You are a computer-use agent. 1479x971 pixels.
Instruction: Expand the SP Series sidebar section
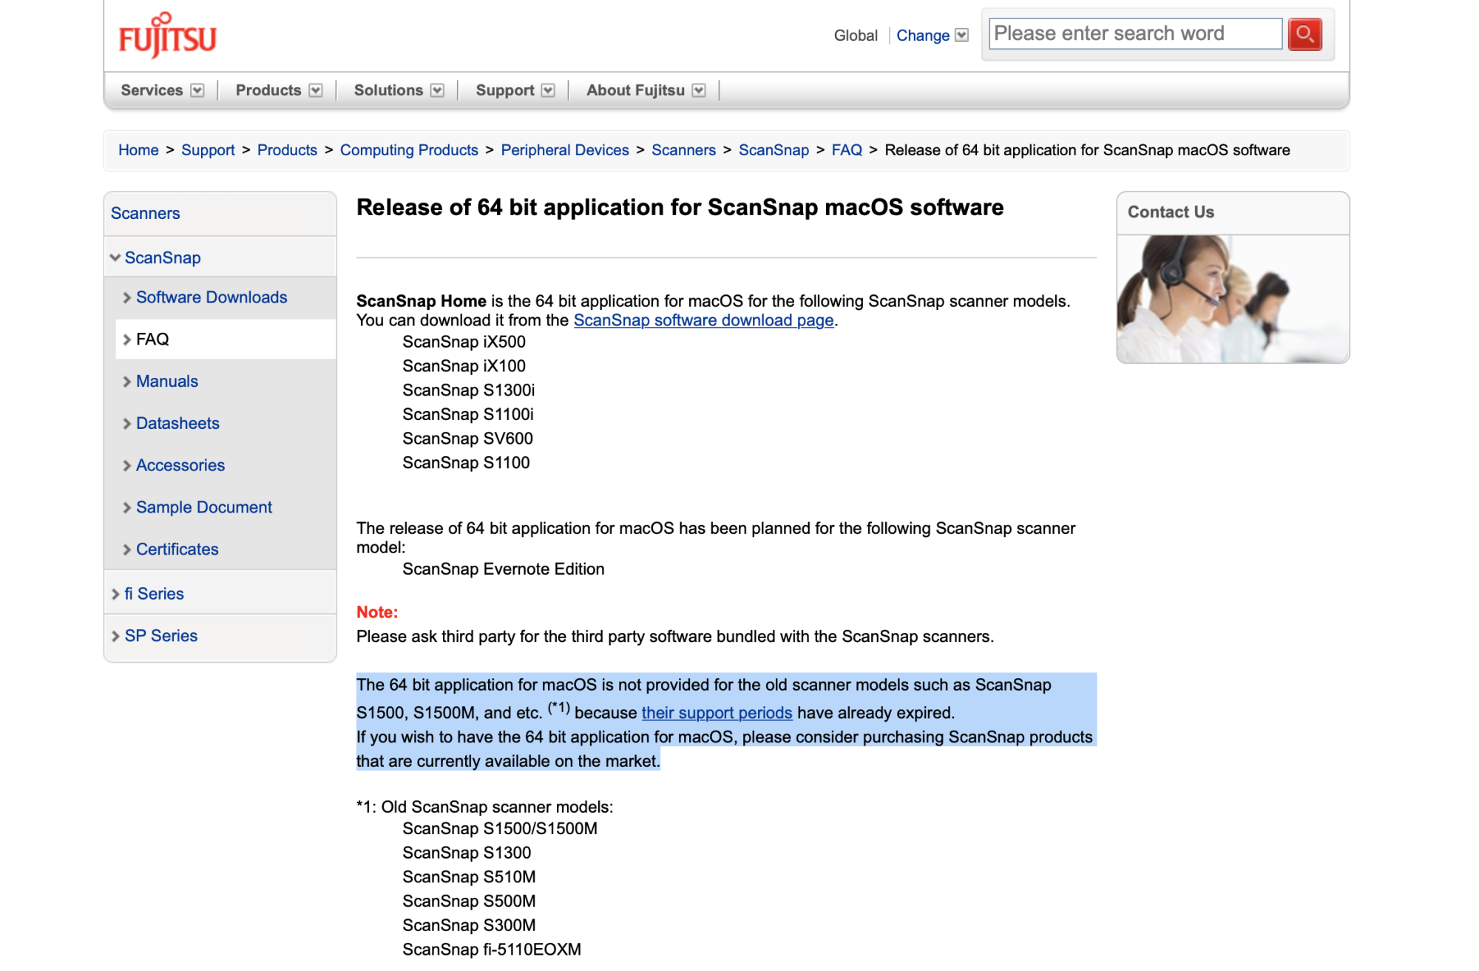[115, 636]
